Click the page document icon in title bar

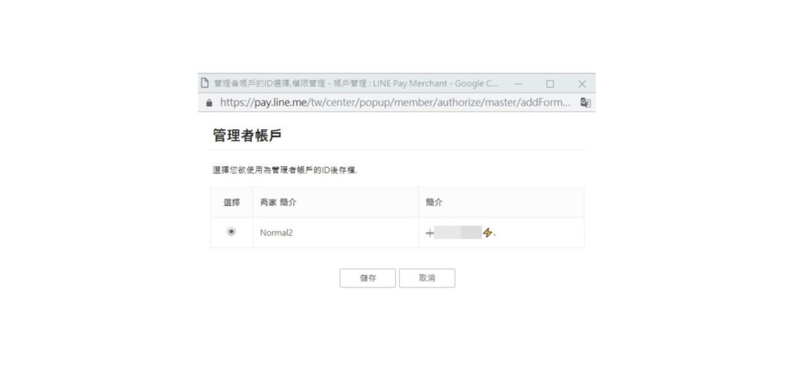pyautogui.click(x=205, y=83)
